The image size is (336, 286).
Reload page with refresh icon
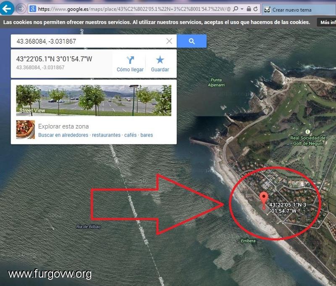point(255,9)
